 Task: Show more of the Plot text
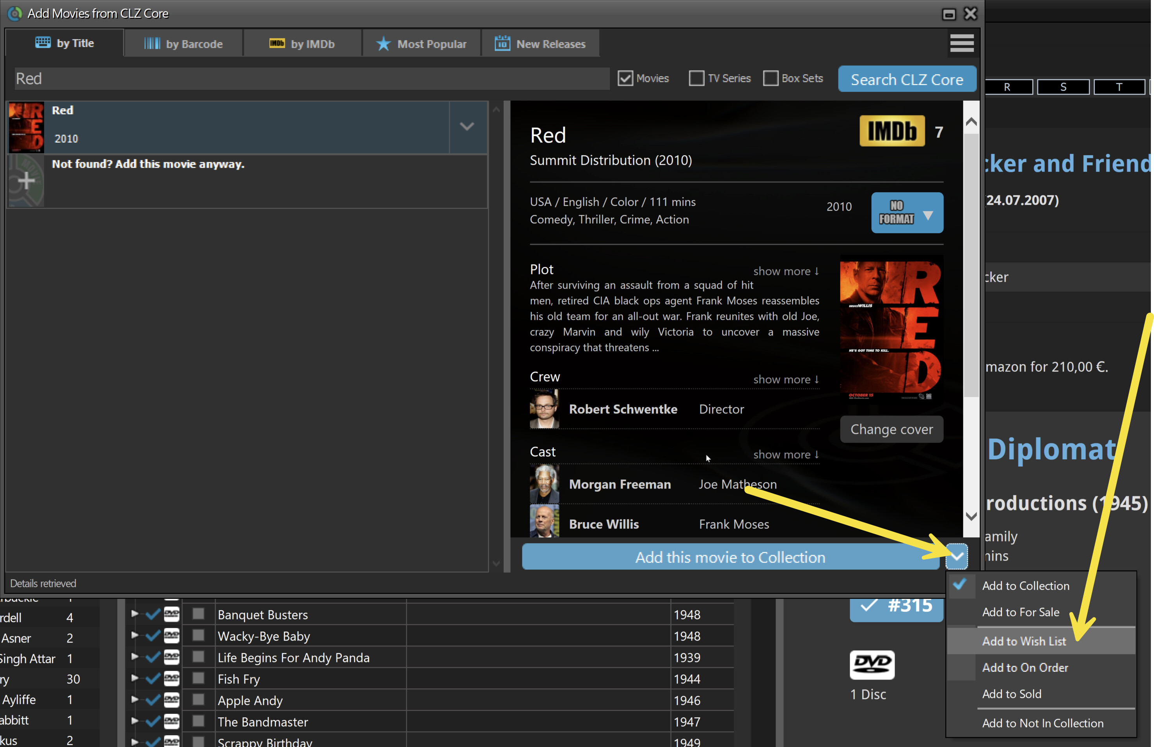(x=786, y=271)
